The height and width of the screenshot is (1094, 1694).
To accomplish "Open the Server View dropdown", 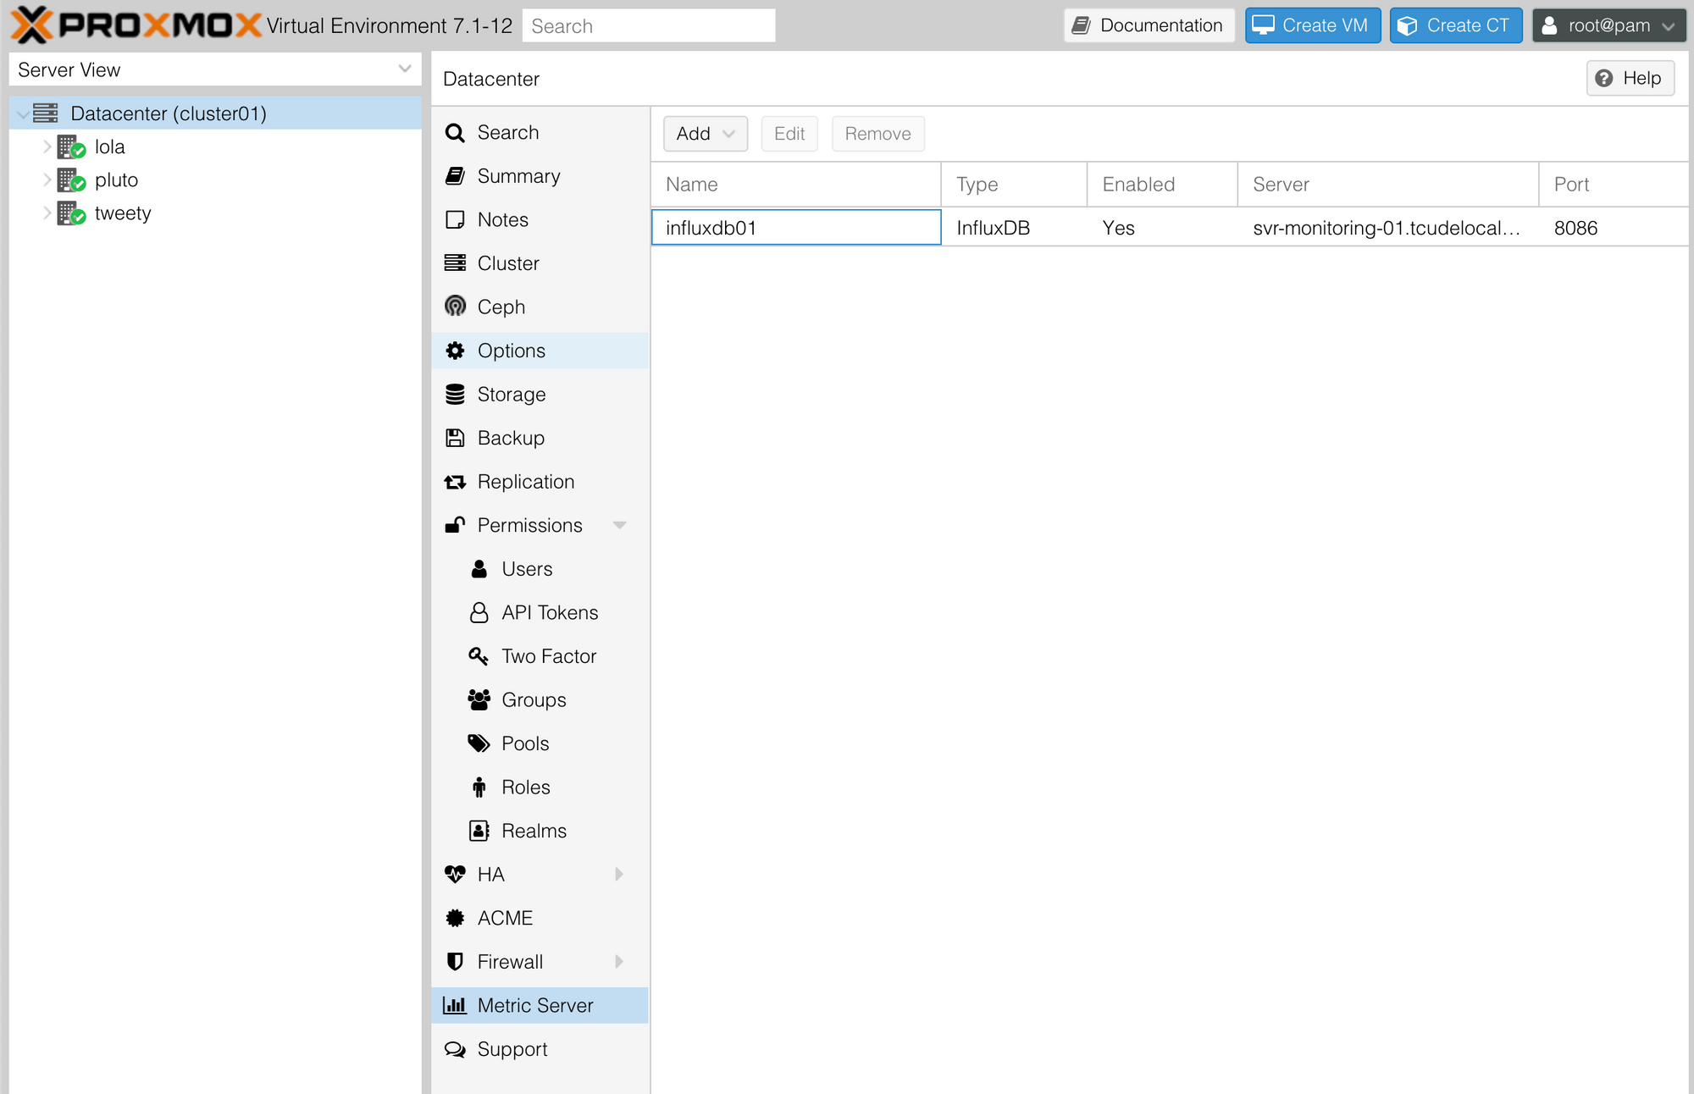I will (x=405, y=69).
